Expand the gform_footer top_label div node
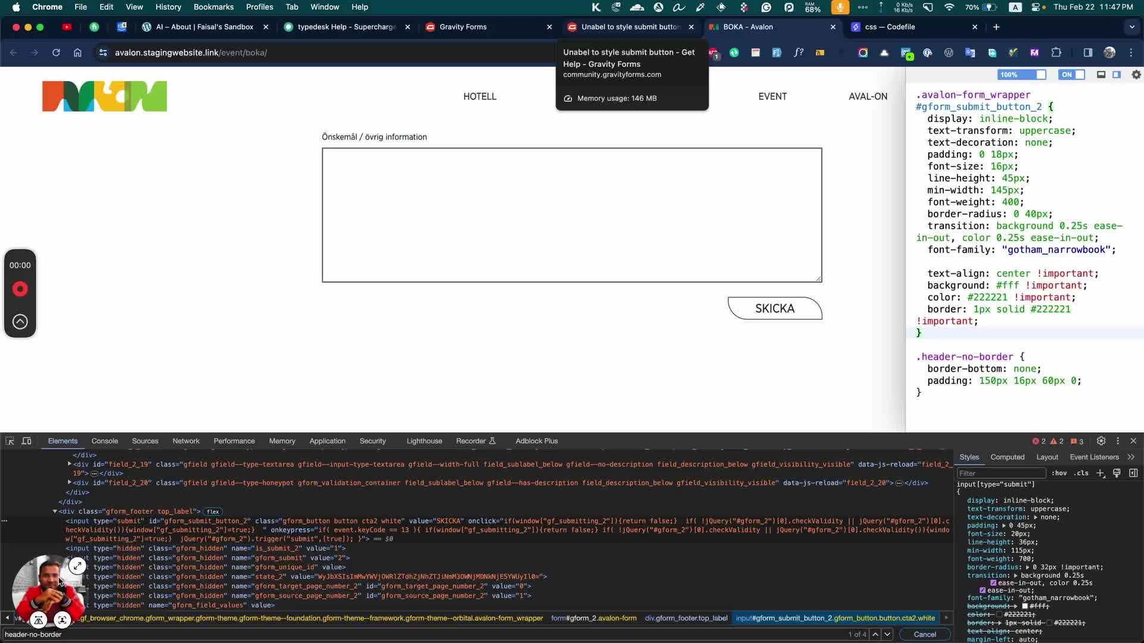 coord(55,511)
